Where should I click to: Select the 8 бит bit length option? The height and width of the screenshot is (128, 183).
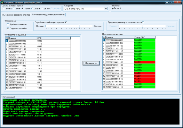tap(14, 9)
